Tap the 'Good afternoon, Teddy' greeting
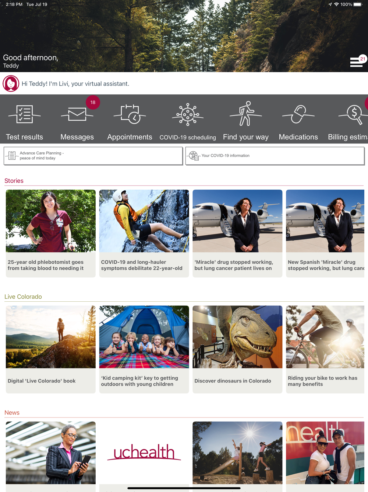Image resolution: width=368 pixels, height=492 pixels. [31, 61]
